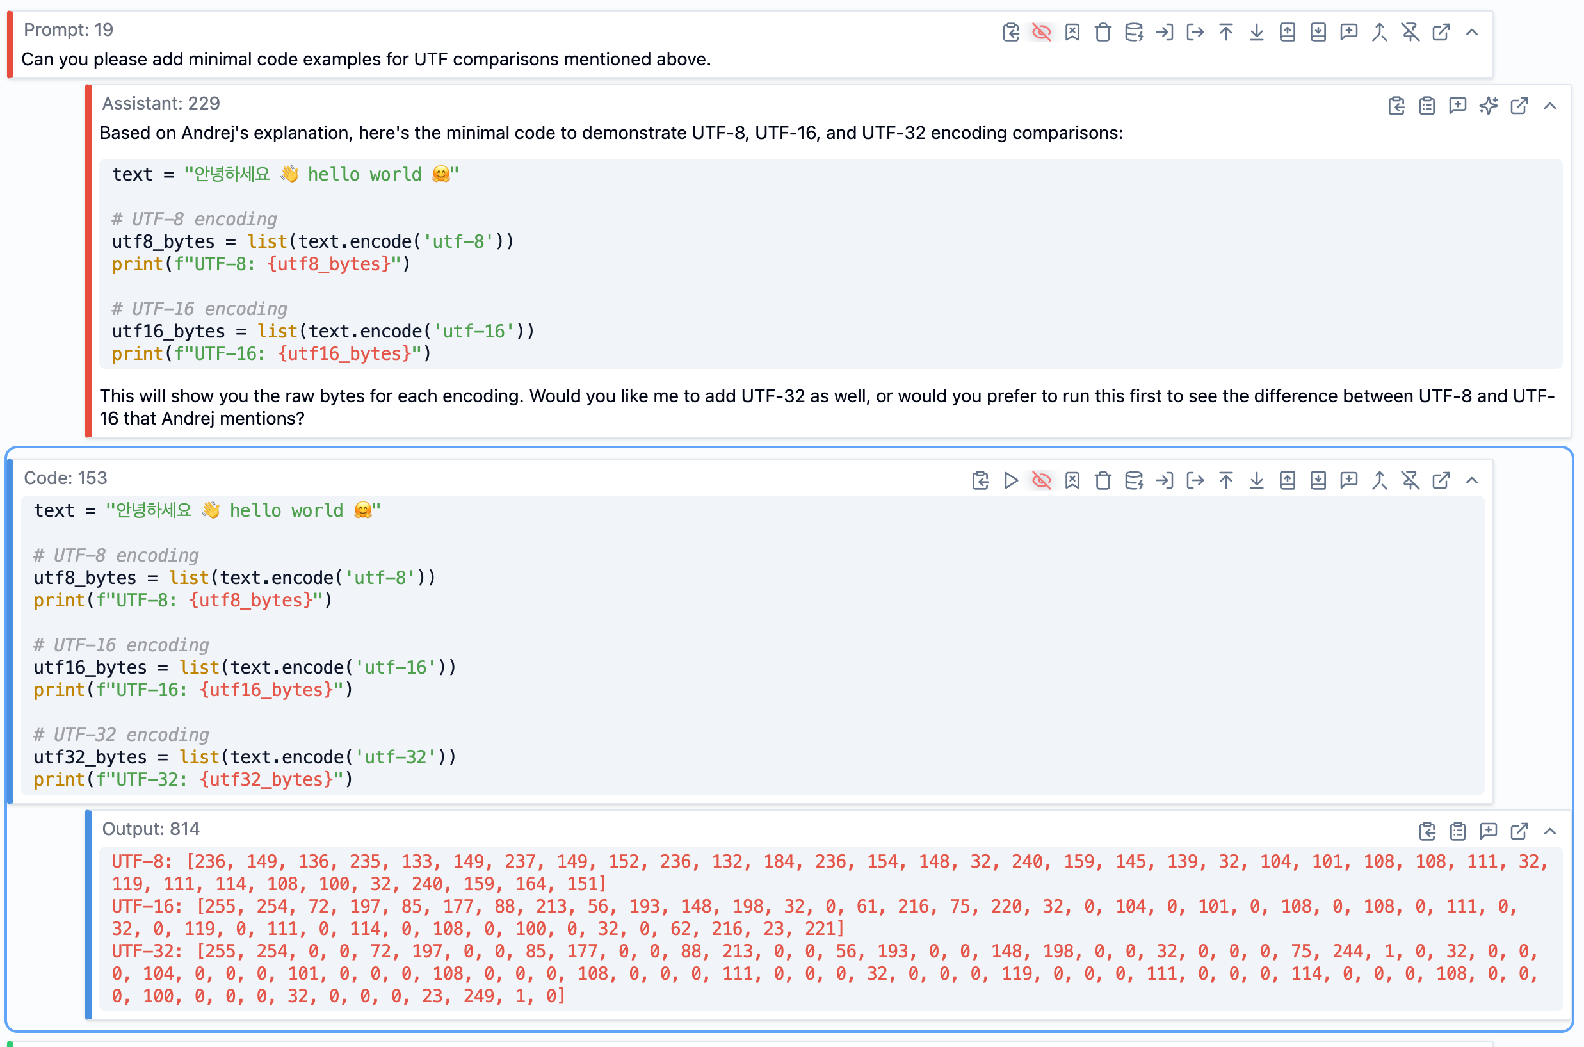Collapse the Prompt message with chevron
The width and height of the screenshot is (1584, 1047).
click(1471, 32)
